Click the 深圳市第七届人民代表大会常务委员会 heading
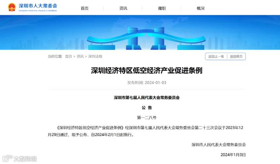The image size is (280, 164). 147,98
